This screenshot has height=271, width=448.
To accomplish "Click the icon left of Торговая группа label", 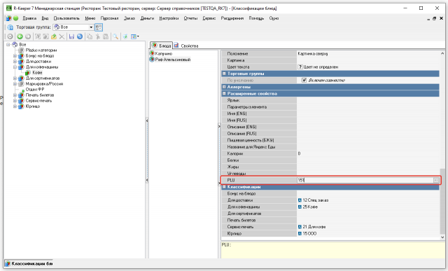I will (10, 27).
